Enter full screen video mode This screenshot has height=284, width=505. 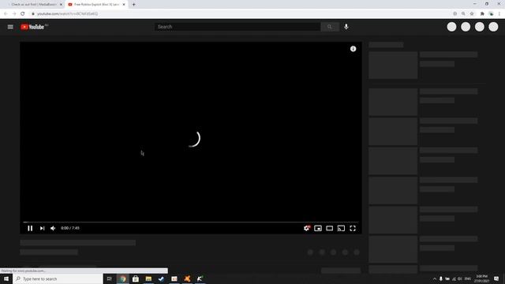point(353,228)
